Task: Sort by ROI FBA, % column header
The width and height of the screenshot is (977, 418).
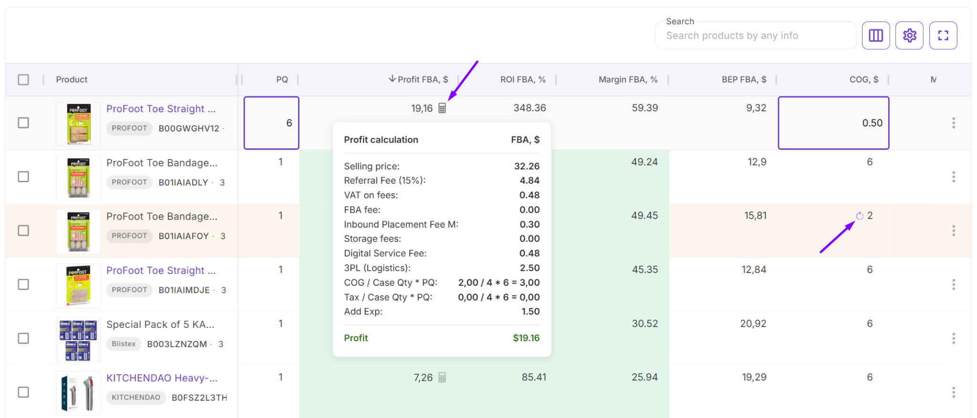Action: pos(523,80)
